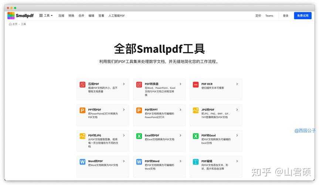Click the green macOS window button

coord(15,8)
